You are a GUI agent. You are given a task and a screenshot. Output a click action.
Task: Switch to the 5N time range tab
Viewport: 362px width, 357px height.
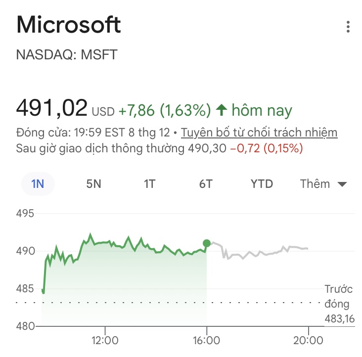(93, 184)
